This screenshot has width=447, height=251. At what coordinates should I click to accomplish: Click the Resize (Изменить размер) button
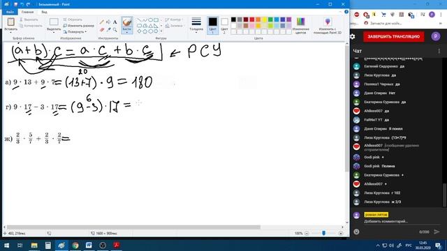pos(78,26)
